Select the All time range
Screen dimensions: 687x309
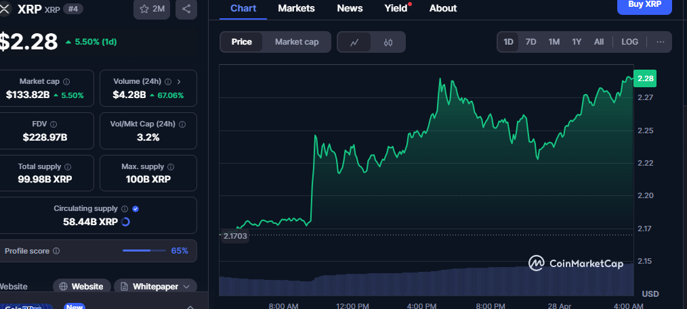[599, 42]
